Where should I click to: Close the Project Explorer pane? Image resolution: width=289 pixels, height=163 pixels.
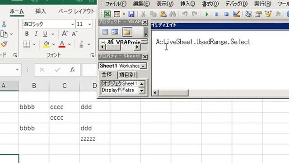pos(145,22)
